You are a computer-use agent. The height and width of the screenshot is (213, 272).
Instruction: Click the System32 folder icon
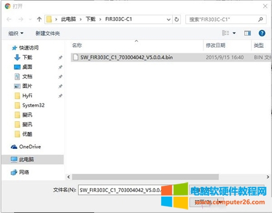[x=17, y=105]
